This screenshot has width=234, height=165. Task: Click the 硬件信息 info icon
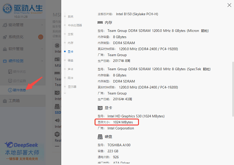point(10,90)
